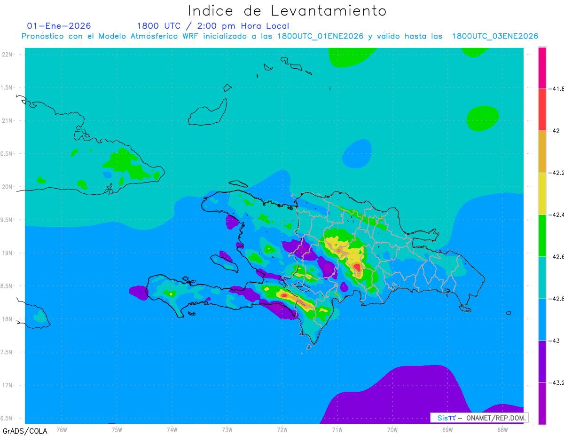
Task: Click the pink swatch at the colorbar top
Action: [x=542, y=67]
